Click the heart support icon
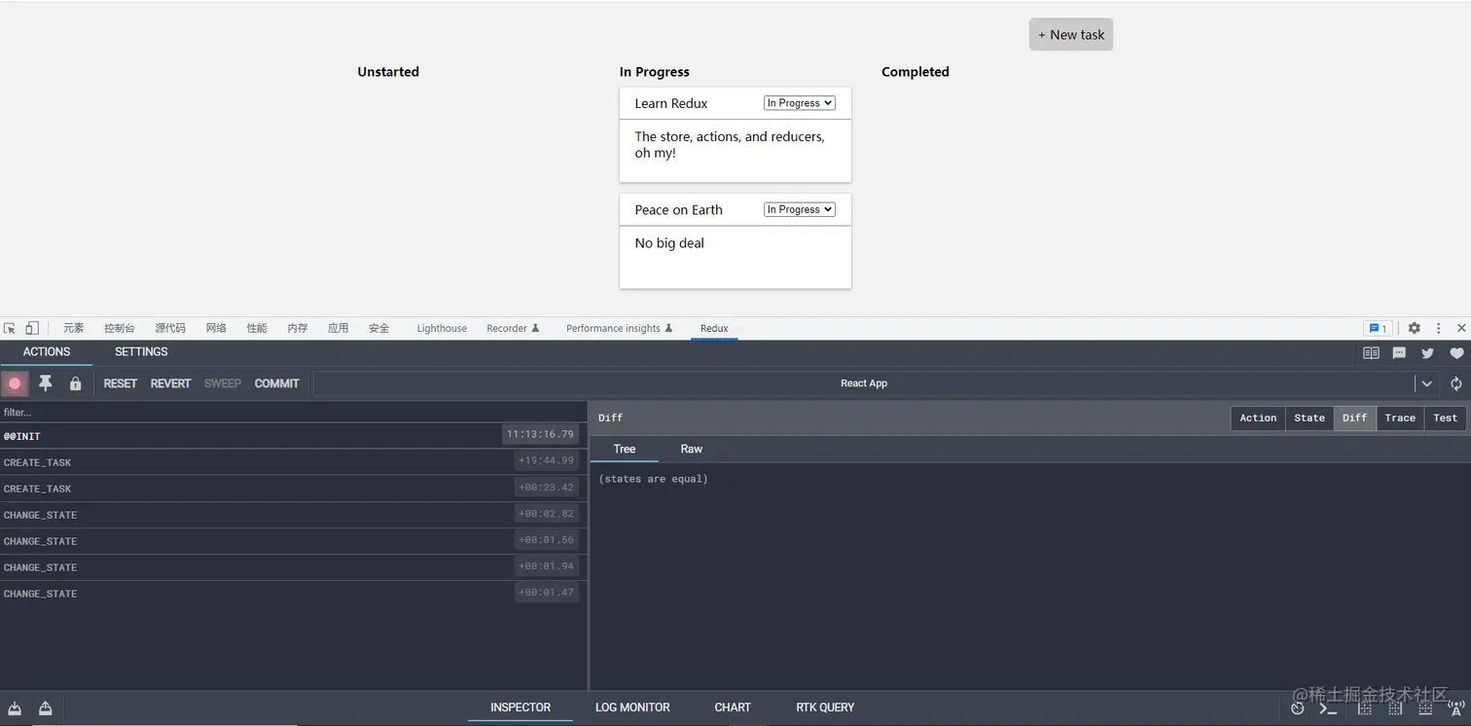1471x726 pixels. (x=1455, y=353)
